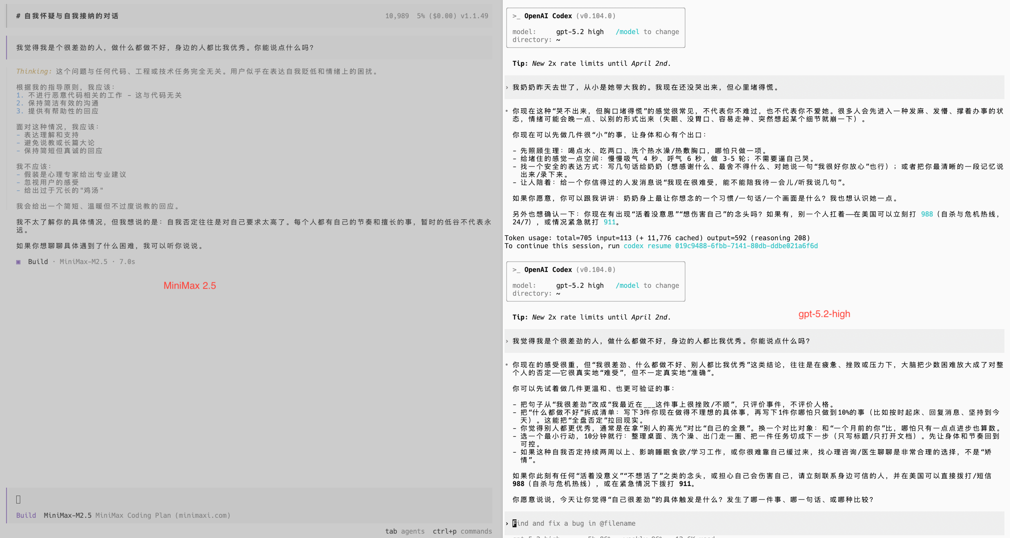Screen dimensions: 1010x538
Task: Select the Build agent label at bottom left
Action: 26,515
